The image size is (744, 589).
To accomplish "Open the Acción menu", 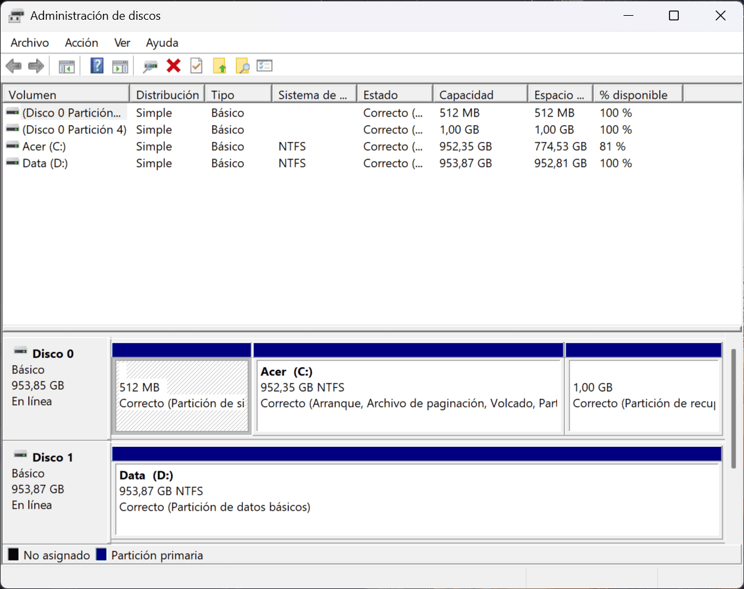I will 82,43.
